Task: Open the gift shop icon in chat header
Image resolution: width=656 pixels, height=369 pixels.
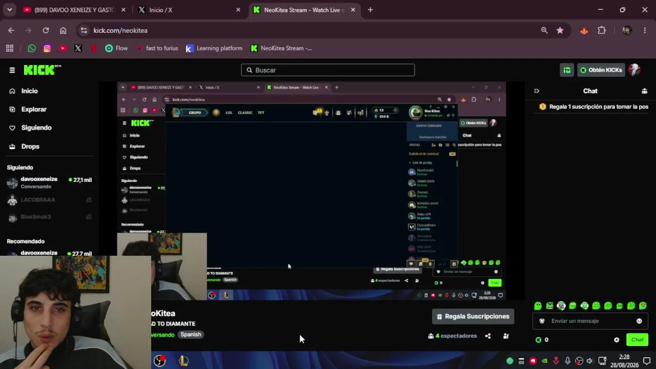Action: (644, 91)
